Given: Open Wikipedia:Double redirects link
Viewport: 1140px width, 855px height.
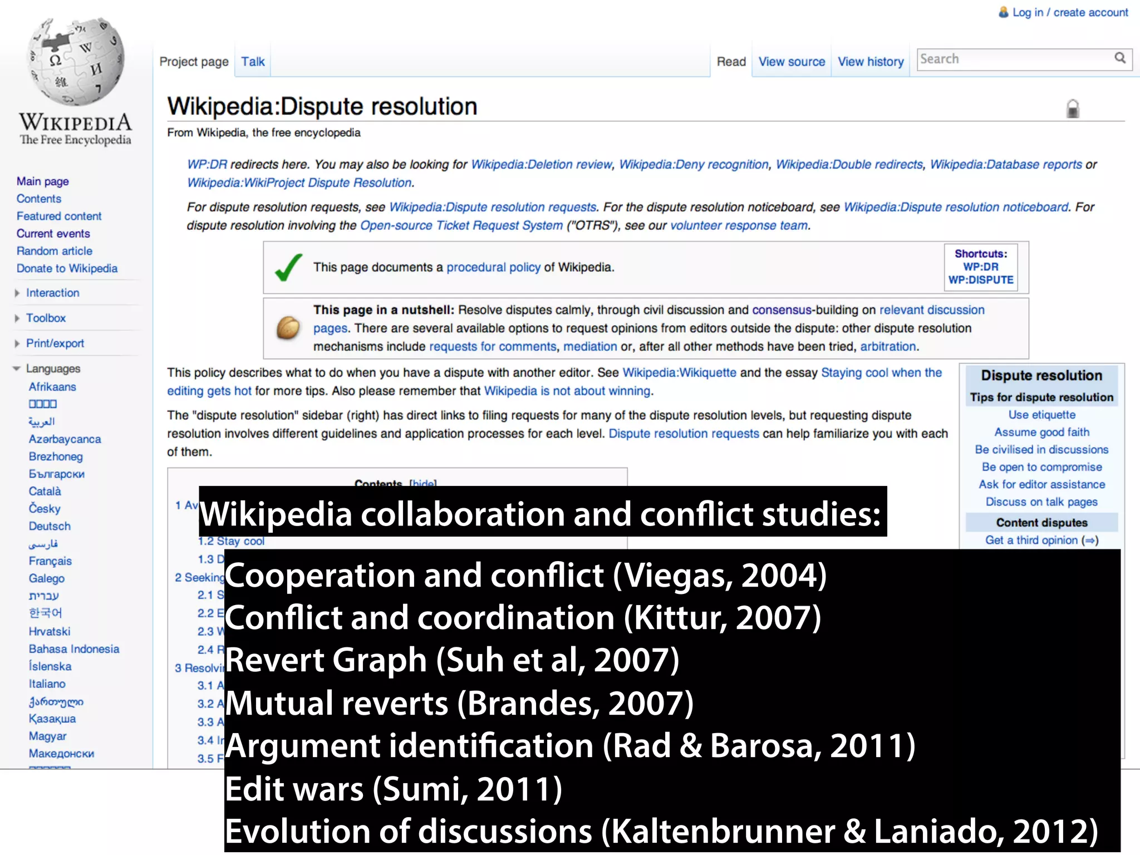Looking at the screenshot, I should click(x=849, y=164).
